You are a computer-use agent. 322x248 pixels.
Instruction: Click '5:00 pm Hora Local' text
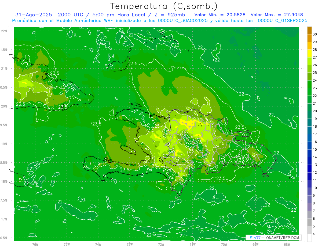pos(119,15)
